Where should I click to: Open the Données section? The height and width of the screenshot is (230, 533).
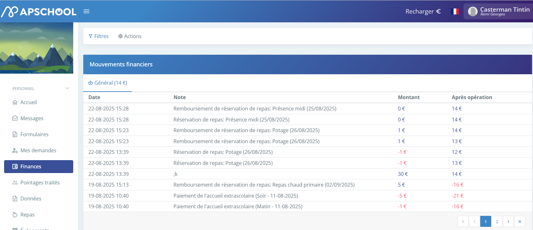tap(31, 199)
